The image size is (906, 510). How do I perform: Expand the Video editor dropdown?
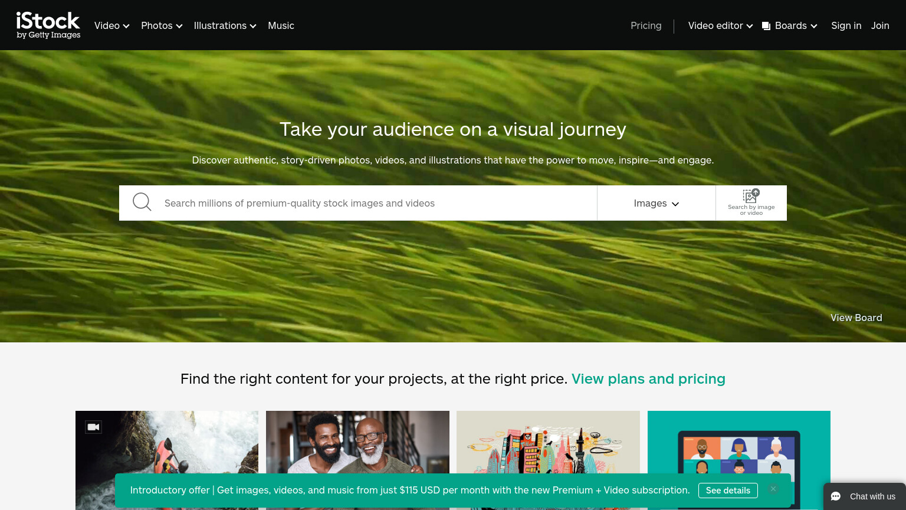pyautogui.click(x=720, y=25)
